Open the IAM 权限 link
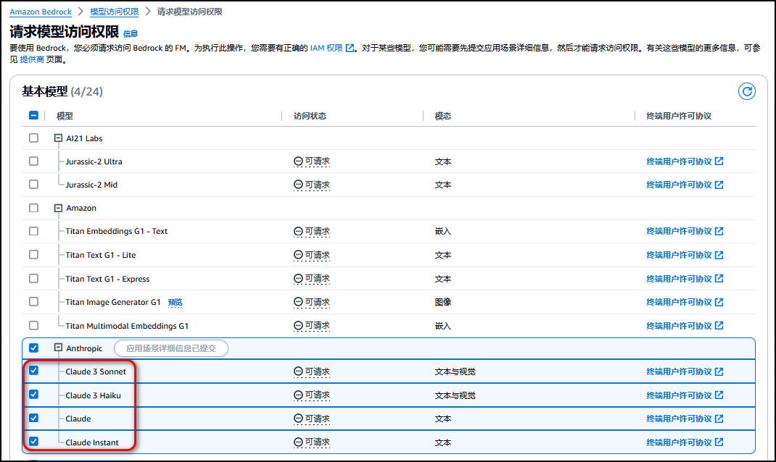Image resolution: width=776 pixels, height=462 pixels. click(326, 48)
